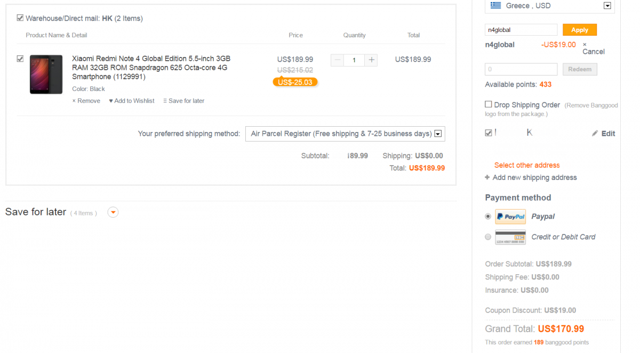The image size is (640, 353).
Task: Select the Paypal payment radio button
Action: 488,217
